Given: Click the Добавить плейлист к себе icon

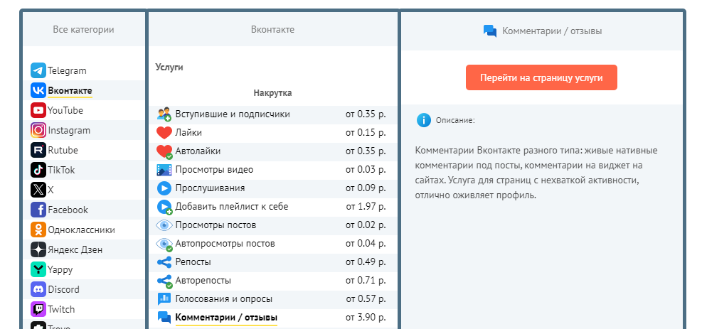Looking at the screenshot, I should coord(164,207).
